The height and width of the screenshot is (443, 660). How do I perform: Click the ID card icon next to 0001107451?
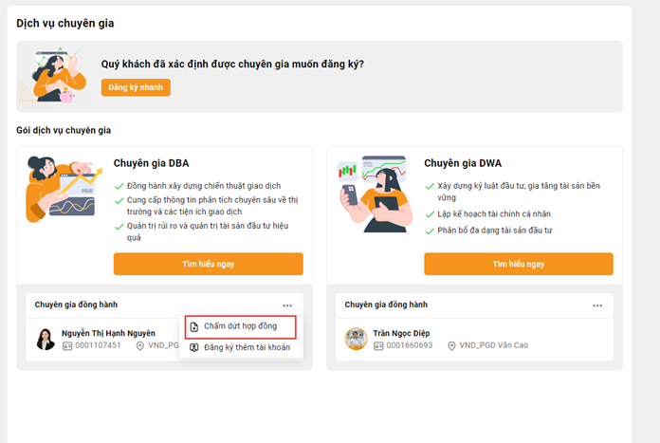(67, 345)
